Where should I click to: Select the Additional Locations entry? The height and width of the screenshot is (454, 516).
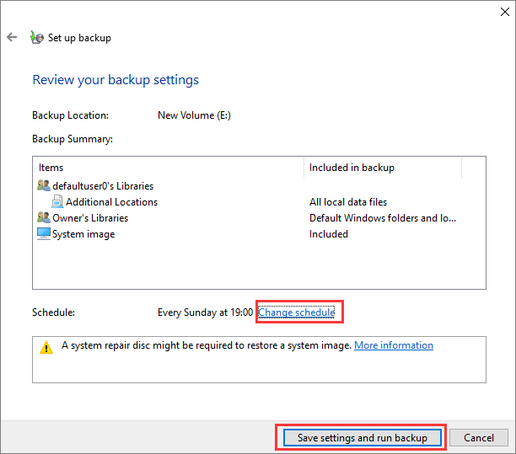(x=111, y=202)
